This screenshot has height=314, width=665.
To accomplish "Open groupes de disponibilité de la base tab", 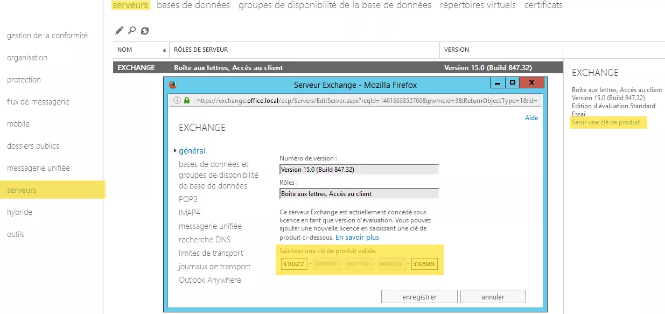I will pyautogui.click(x=335, y=5).
